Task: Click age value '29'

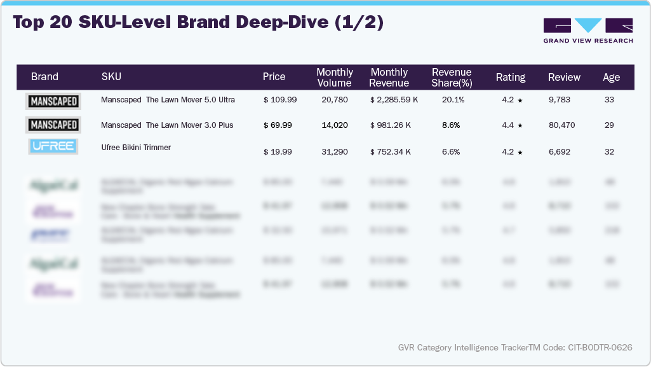Action: pyautogui.click(x=609, y=125)
